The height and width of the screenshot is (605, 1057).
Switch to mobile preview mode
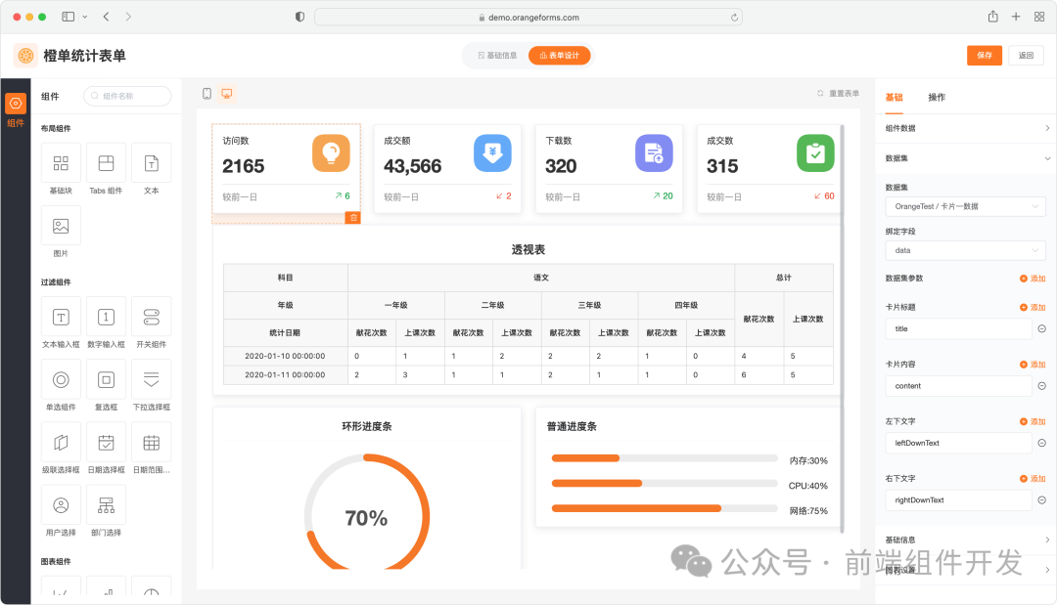(x=206, y=93)
